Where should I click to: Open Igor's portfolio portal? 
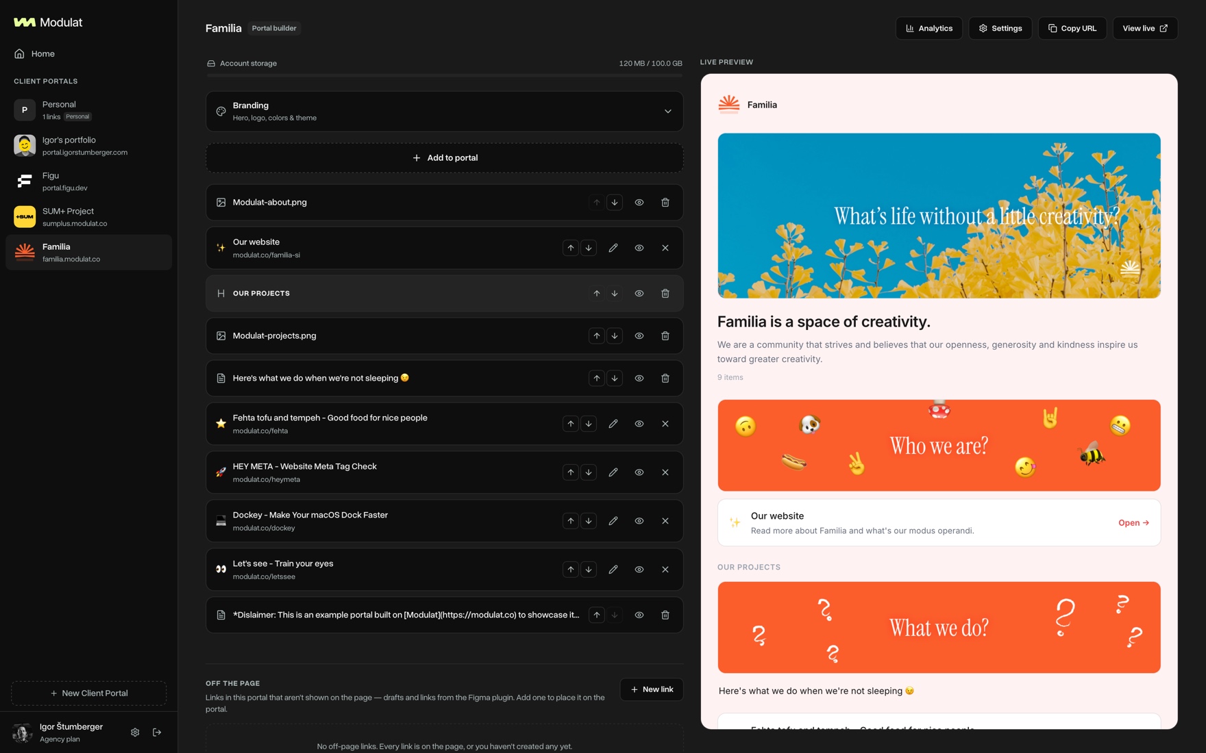(x=88, y=146)
